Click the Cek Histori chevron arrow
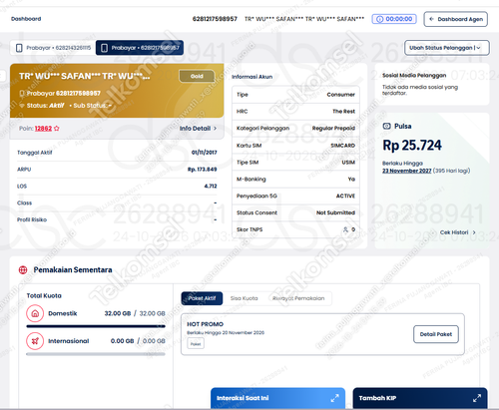The width and height of the screenshot is (499, 410). pyautogui.click(x=474, y=232)
